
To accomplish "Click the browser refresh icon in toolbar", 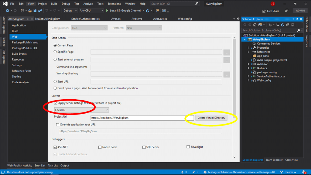I will [x=148, y=11].
